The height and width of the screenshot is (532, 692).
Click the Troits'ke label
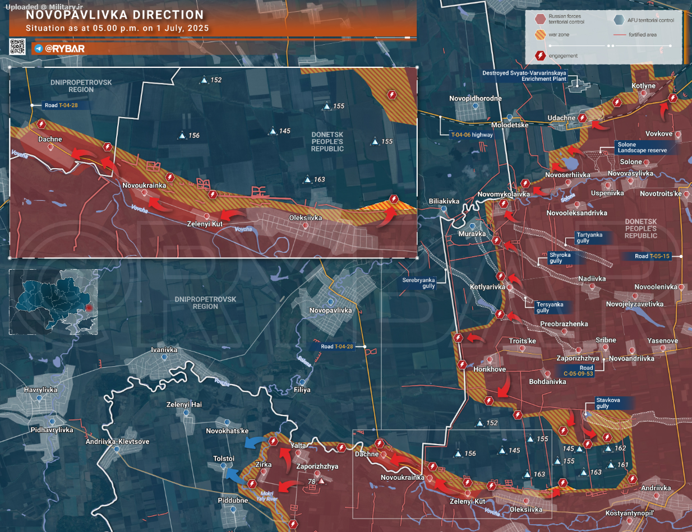(x=523, y=341)
